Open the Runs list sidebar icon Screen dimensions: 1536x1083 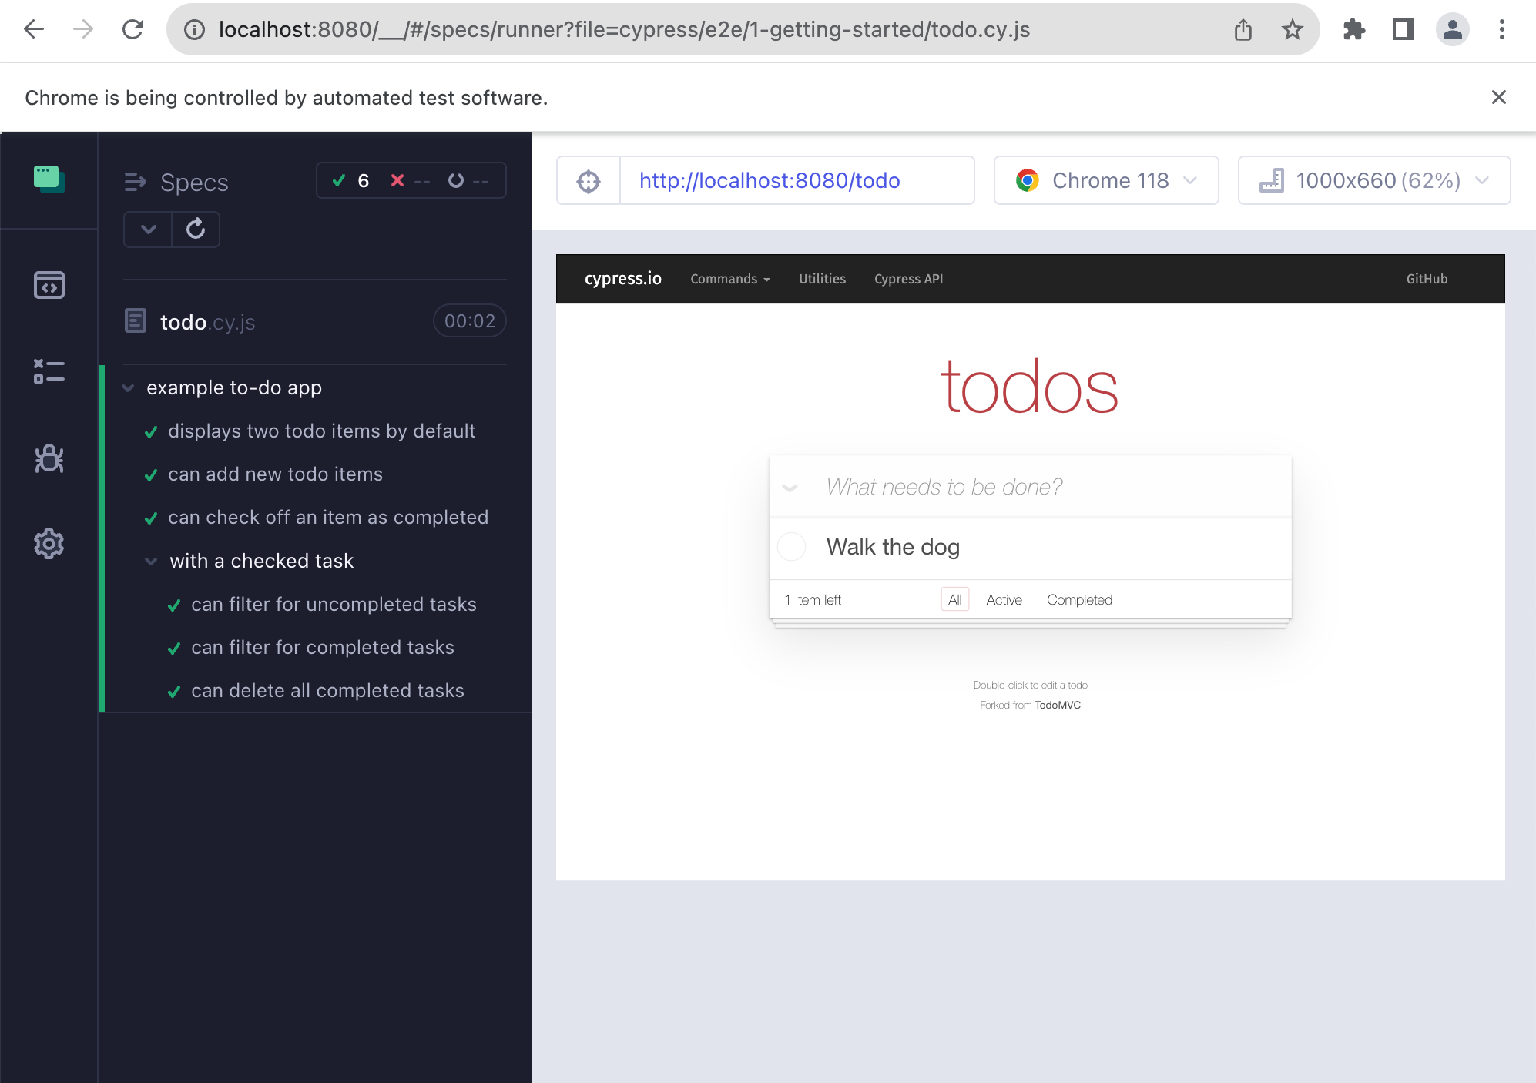(49, 371)
